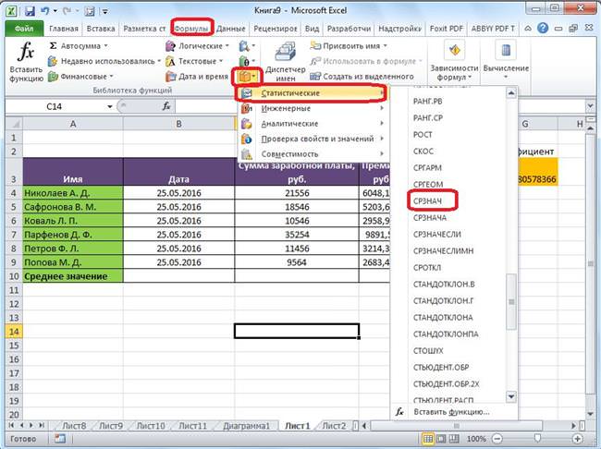Screen dimensions: 601x449
Task: Choose the СТАНДОТКЛОН.В function
Action: point(444,284)
